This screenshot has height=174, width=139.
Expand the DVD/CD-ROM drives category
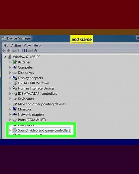[x=10, y=83]
